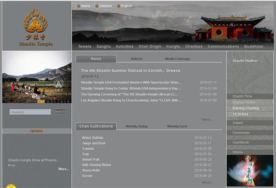276x188 pixels.
Task: Play the lotus video thumbnail
Action: pos(250,171)
